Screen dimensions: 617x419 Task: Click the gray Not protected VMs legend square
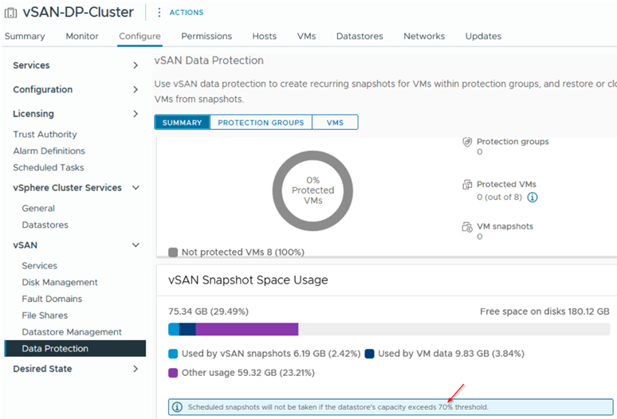[173, 252]
